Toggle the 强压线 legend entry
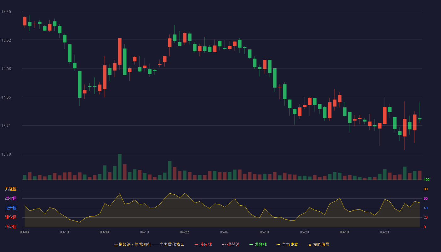Viewport: 441px width, 252px height. point(203,244)
